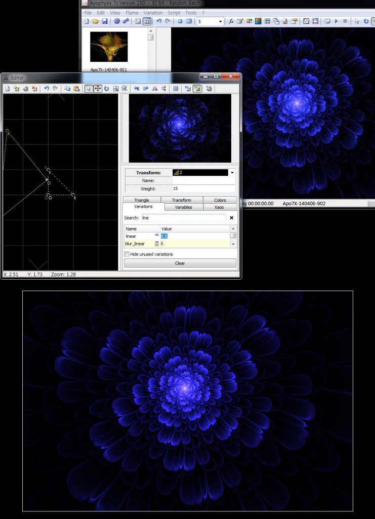This screenshot has height=519, width=375.
Task: Undo the last change in the Editor toolbar
Action: [x=46, y=88]
